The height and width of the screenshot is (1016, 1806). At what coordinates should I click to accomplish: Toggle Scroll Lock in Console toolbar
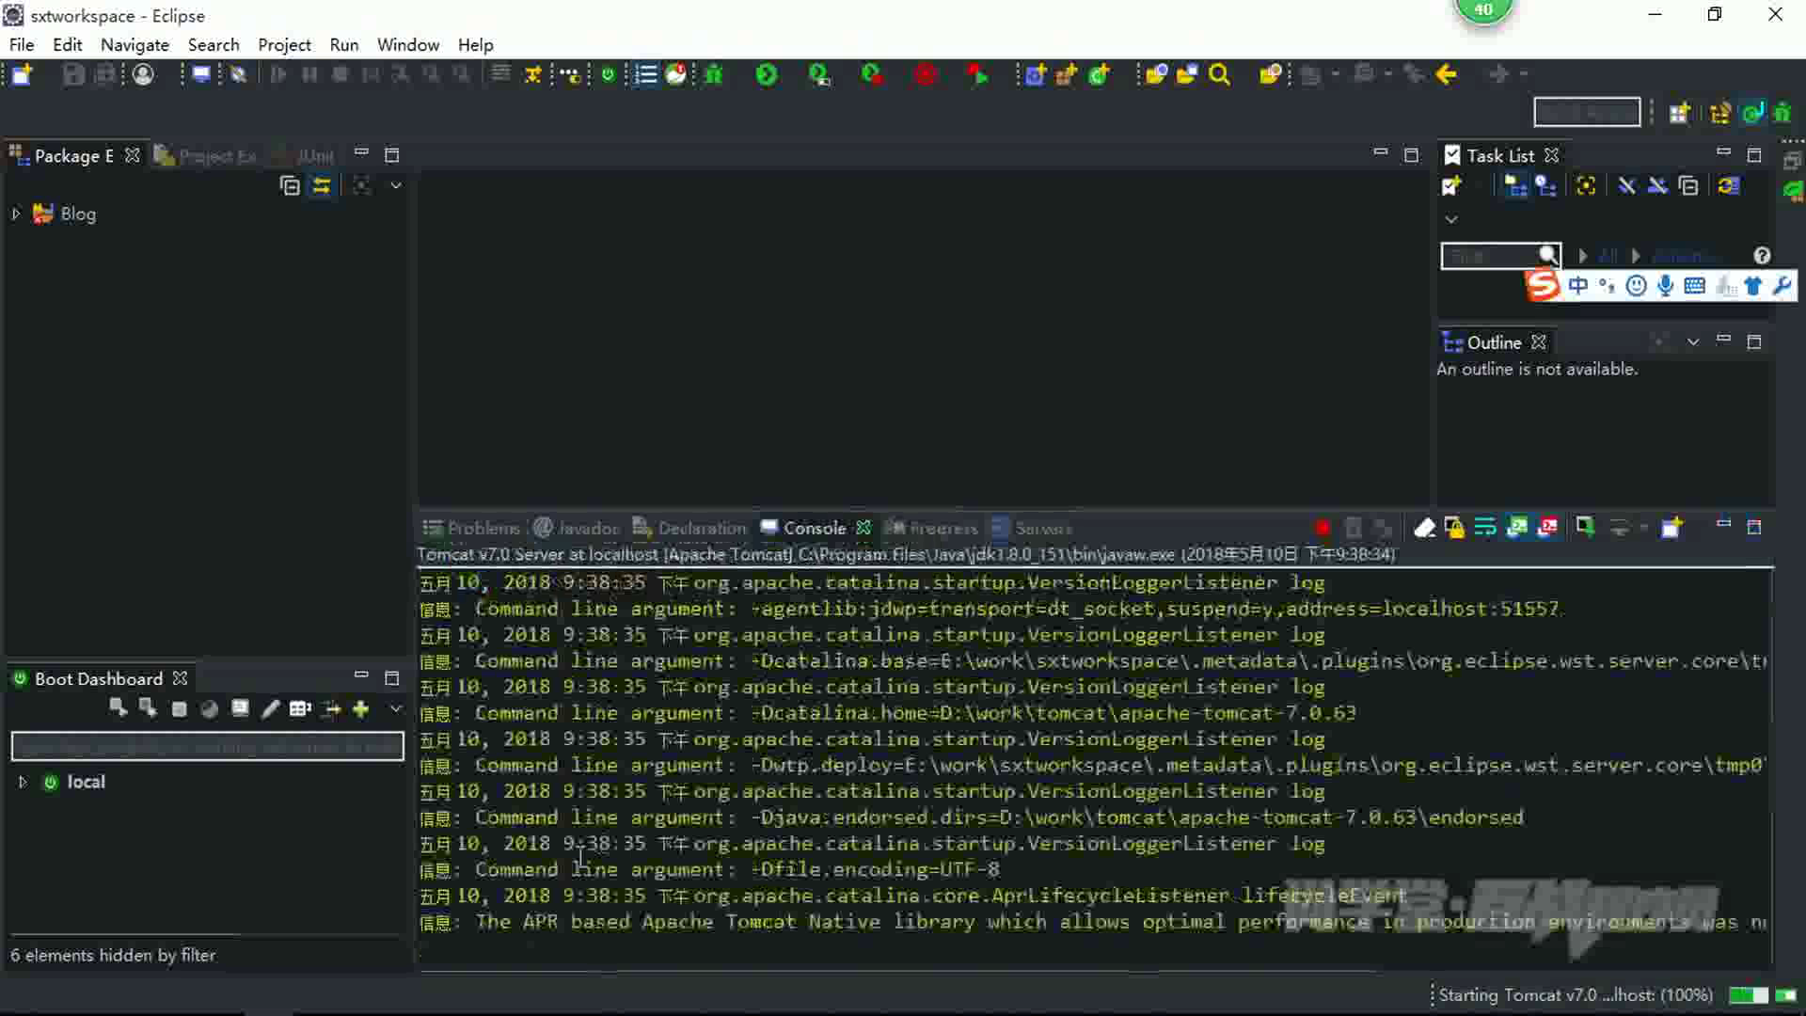click(x=1454, y=528)
